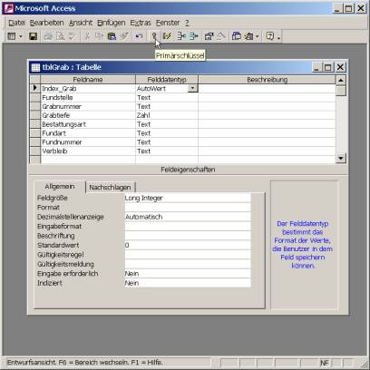Set the Primary Key with the key icon
Image resolution: width=370 pixels, height=370 pixels.
154,36
